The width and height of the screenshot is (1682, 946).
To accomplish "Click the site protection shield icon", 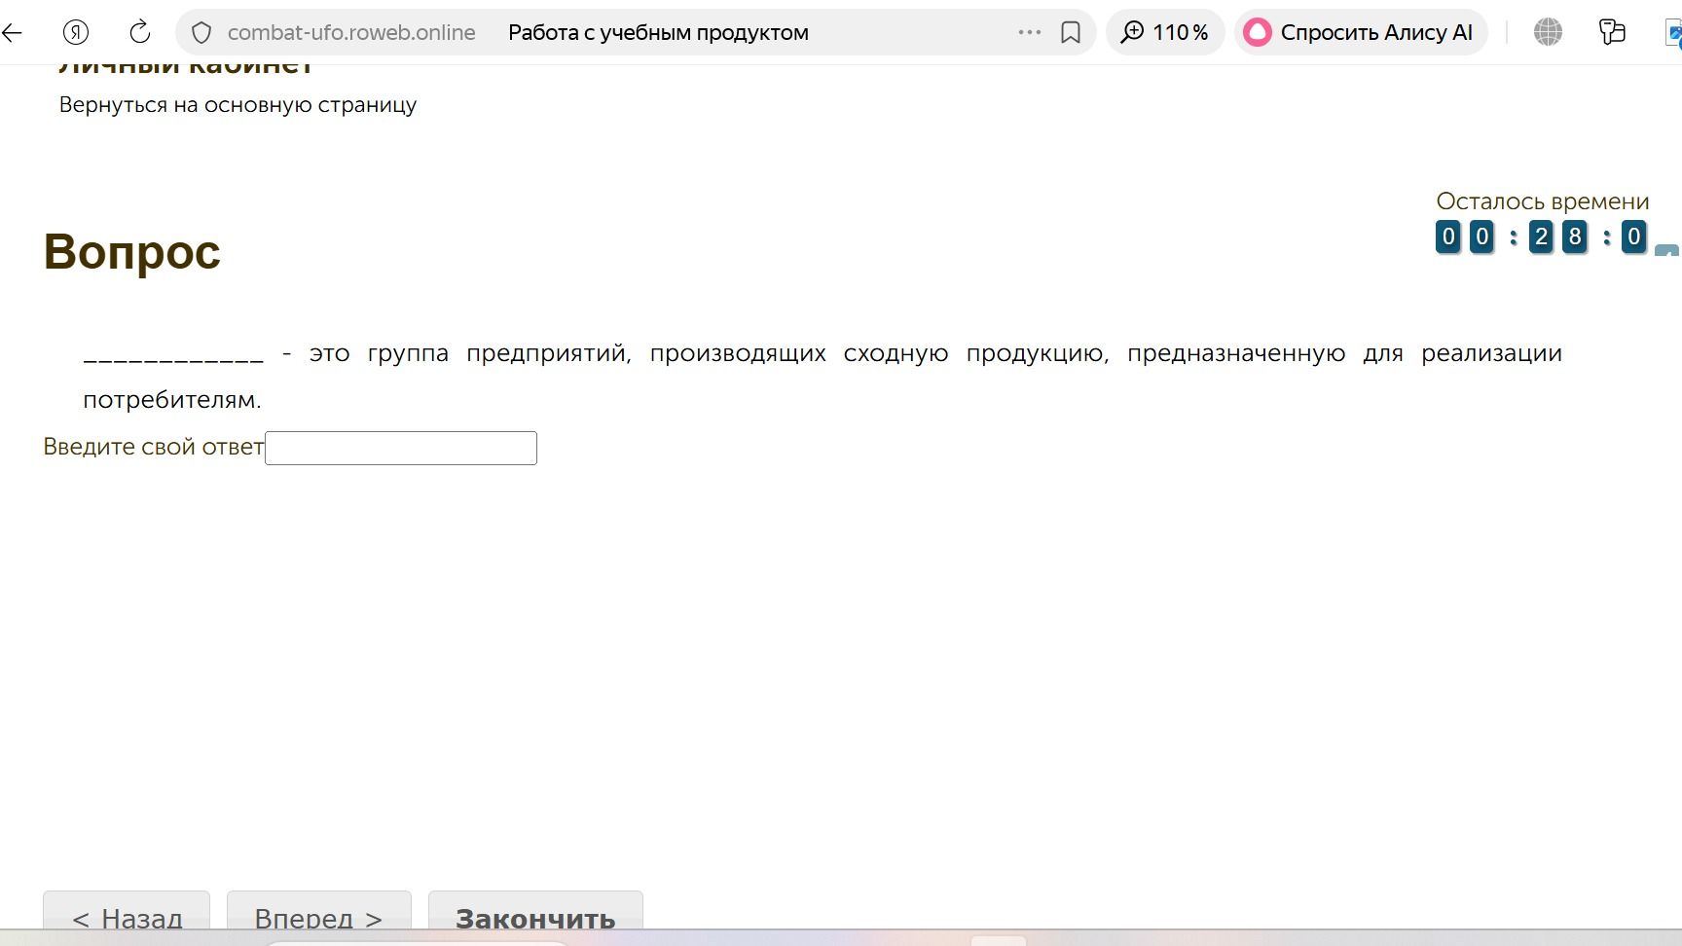I will (201, 33).
